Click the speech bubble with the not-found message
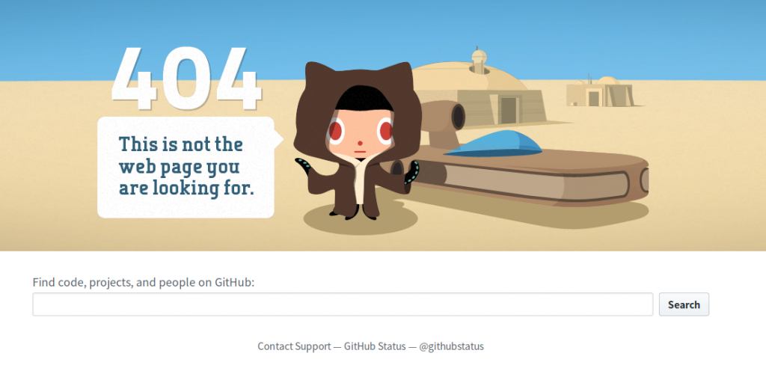The height and width of the screenshot is (374, 766). click(191, 167)
